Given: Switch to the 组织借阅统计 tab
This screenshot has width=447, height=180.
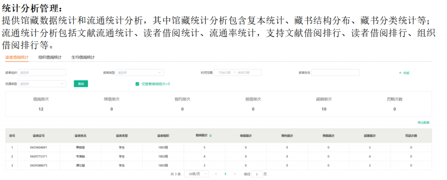Looking at the screenshot, I should pyautogui.click(x=50, y=57).
